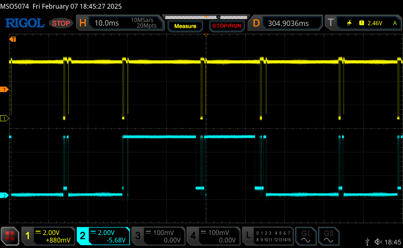Viewport: 403px width, 248px height.
Task: Toggle channel 2 number label
Action: point(83,236)
